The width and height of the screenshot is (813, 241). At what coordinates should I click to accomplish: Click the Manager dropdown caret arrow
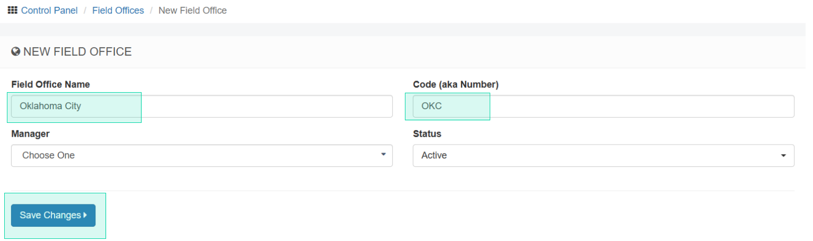point(383,154)
